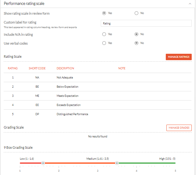Select Yes for Show rating scale in review form
Screen dimensions: 196x175
click(x=104, y=13)
